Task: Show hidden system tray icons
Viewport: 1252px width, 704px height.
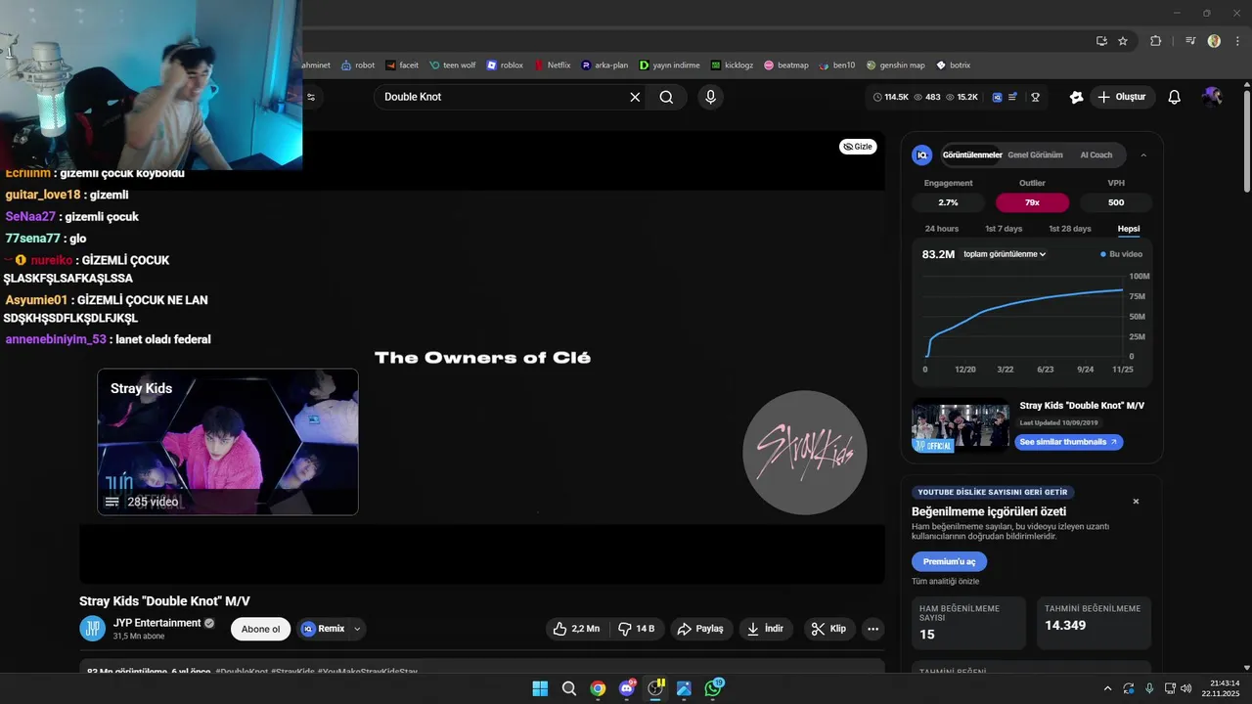Action: (1107, 688)
